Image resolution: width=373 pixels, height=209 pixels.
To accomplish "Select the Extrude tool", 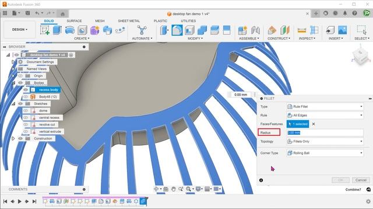I will pyautogui.click(x=57, y=30).
